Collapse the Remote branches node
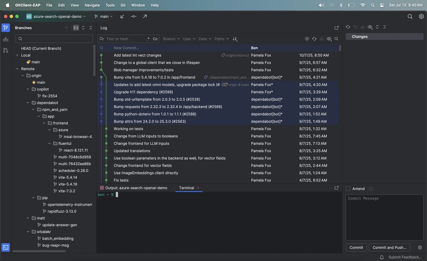 click(17, 69)
